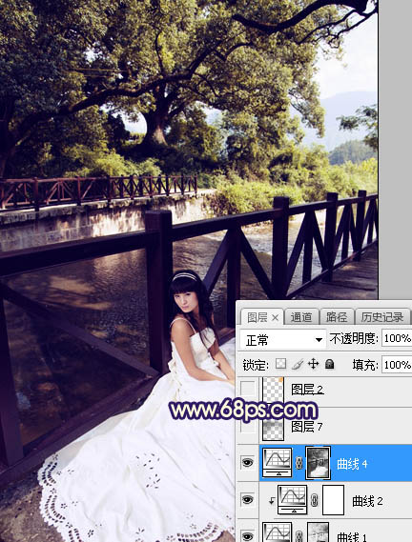412x542 pixels.
Task: Click the mask link icon on 曲线 1
Action: [x=299, y=535]
